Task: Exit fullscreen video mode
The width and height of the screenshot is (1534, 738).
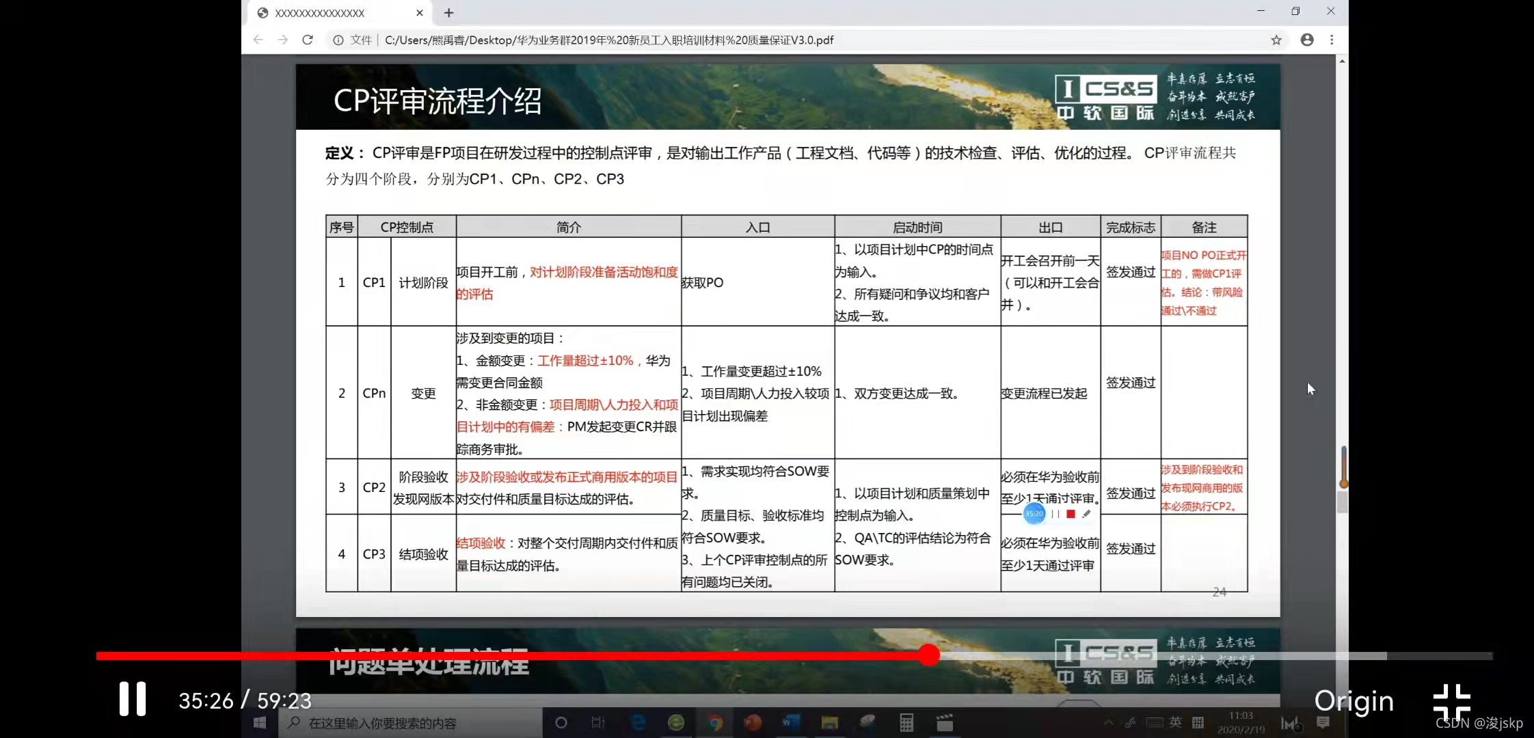Action: (x=1451, y=701)
